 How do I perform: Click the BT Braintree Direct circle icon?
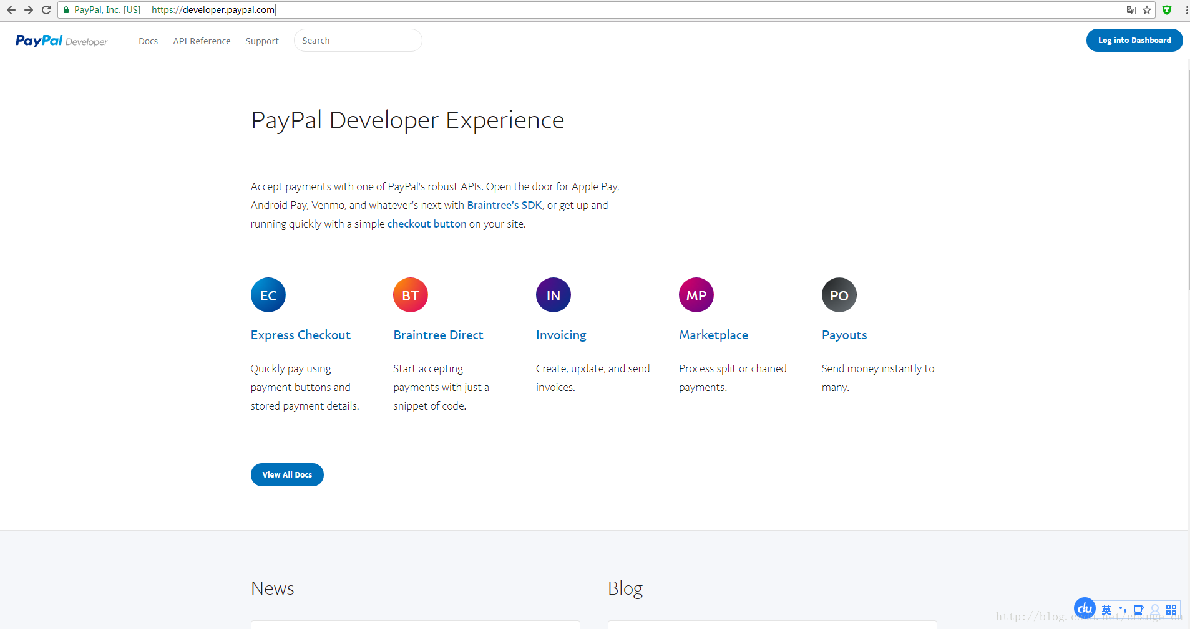(x=411, y=295)
